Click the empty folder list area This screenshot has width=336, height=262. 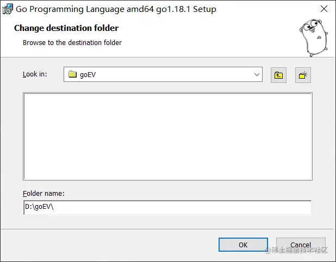pos(167,137)
